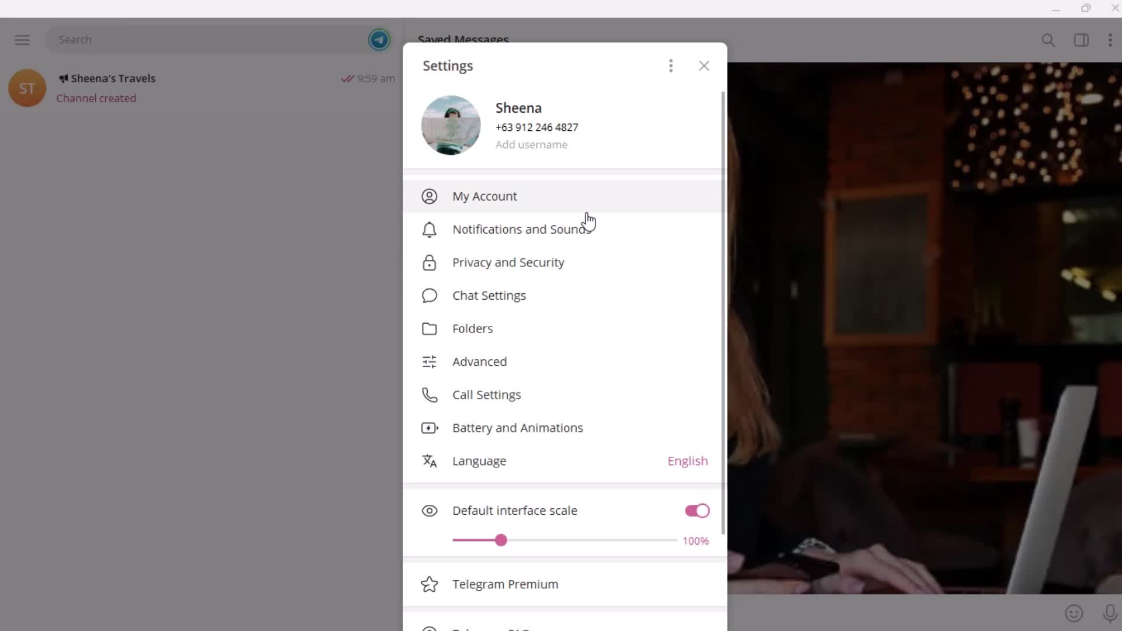
Task: Open the emoji picker
Action: (x=1073, y=613)
